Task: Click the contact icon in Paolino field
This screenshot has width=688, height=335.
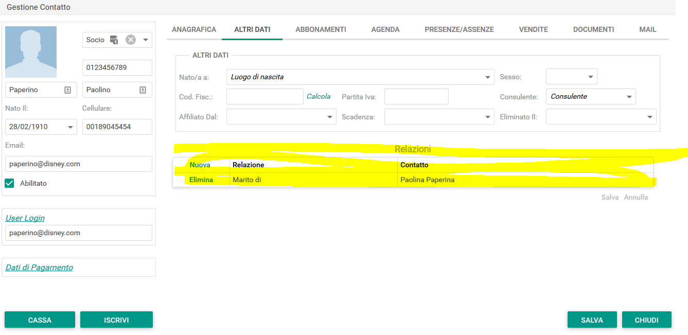Action: (143, 90)
